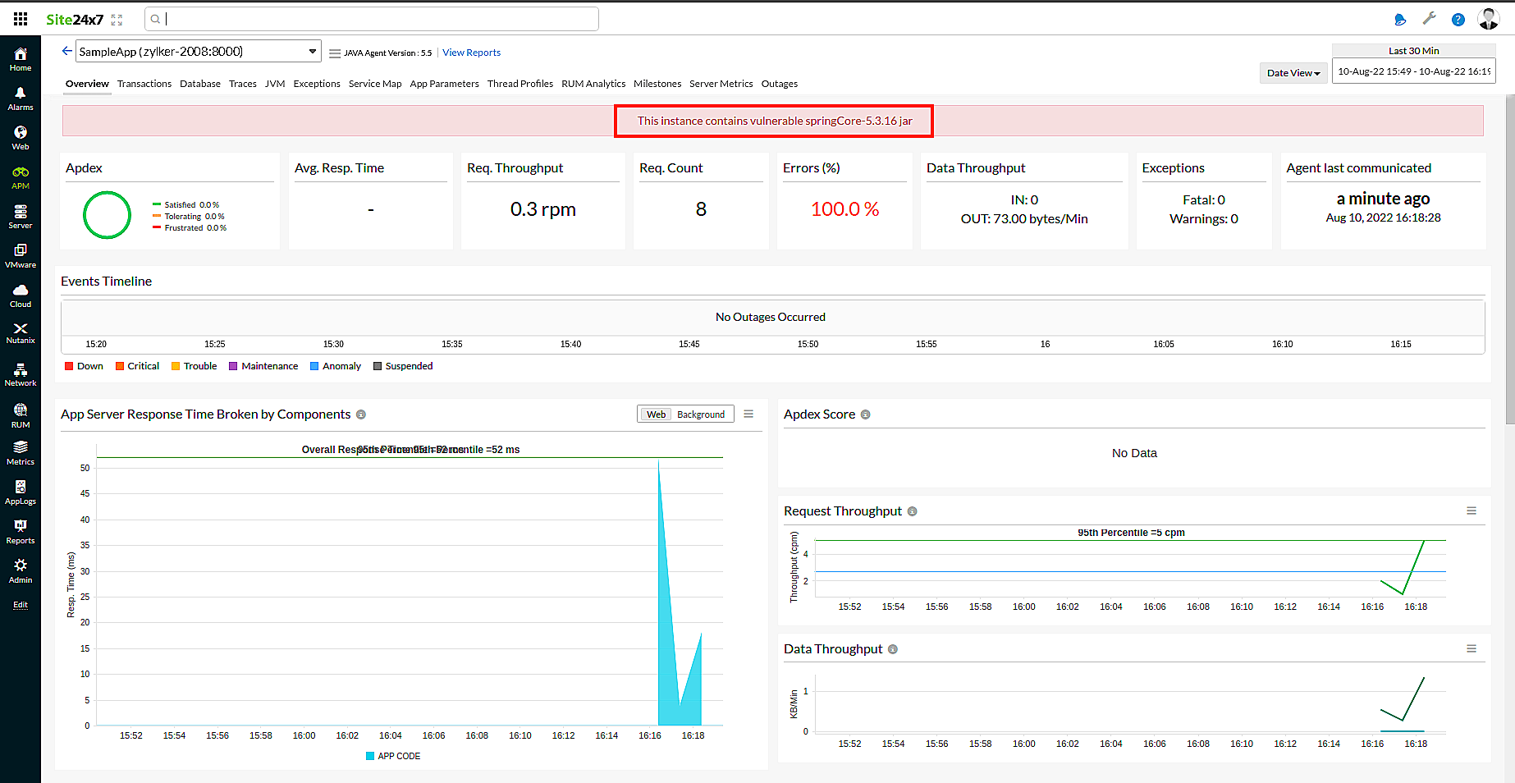Open the chat announcements icon in header
The height and width of the screenshot is (783, 1515).
click(1400, 20)
